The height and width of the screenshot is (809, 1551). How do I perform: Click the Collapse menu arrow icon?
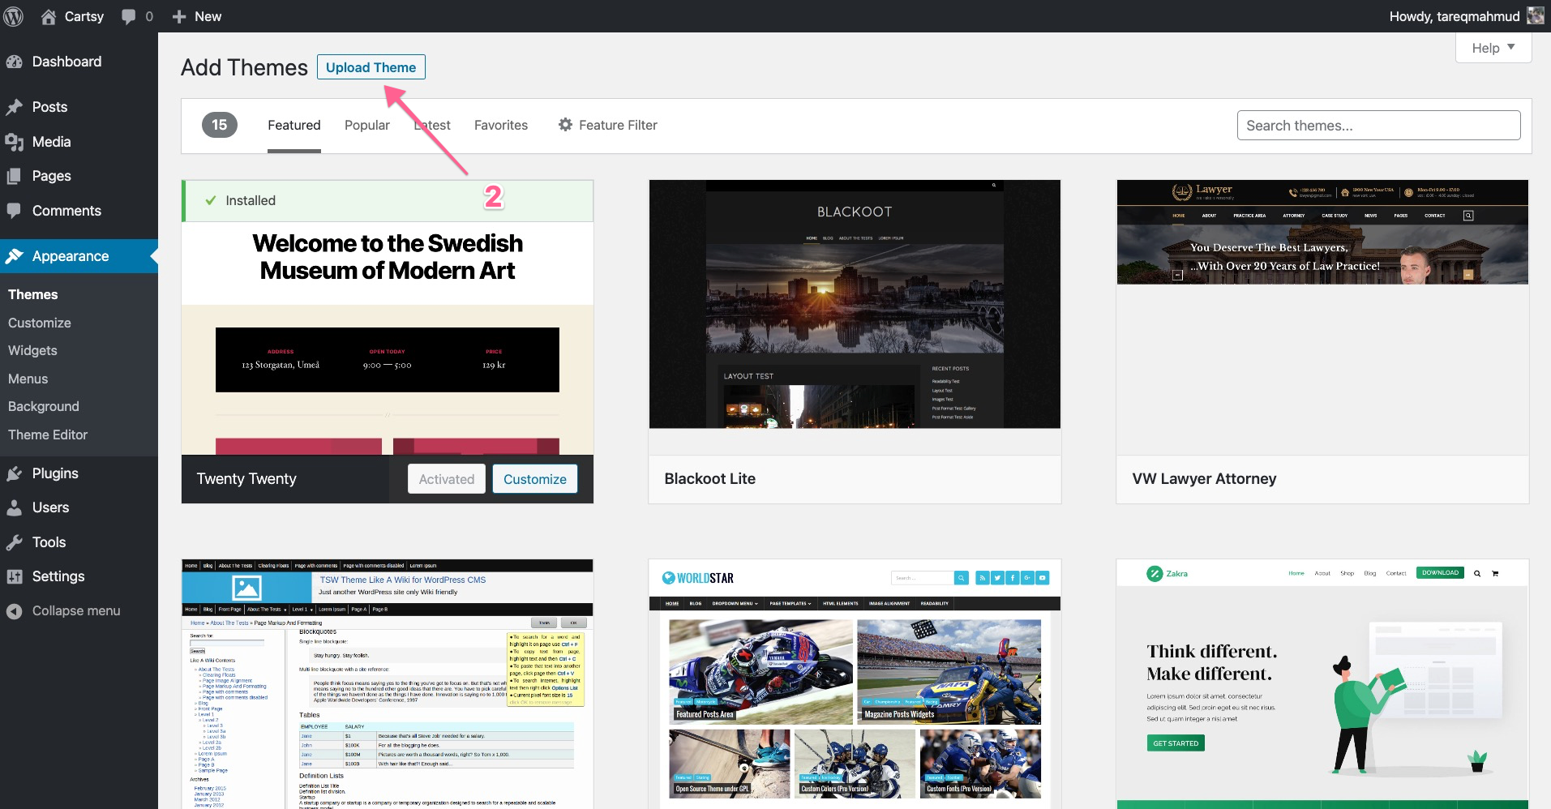14,611
